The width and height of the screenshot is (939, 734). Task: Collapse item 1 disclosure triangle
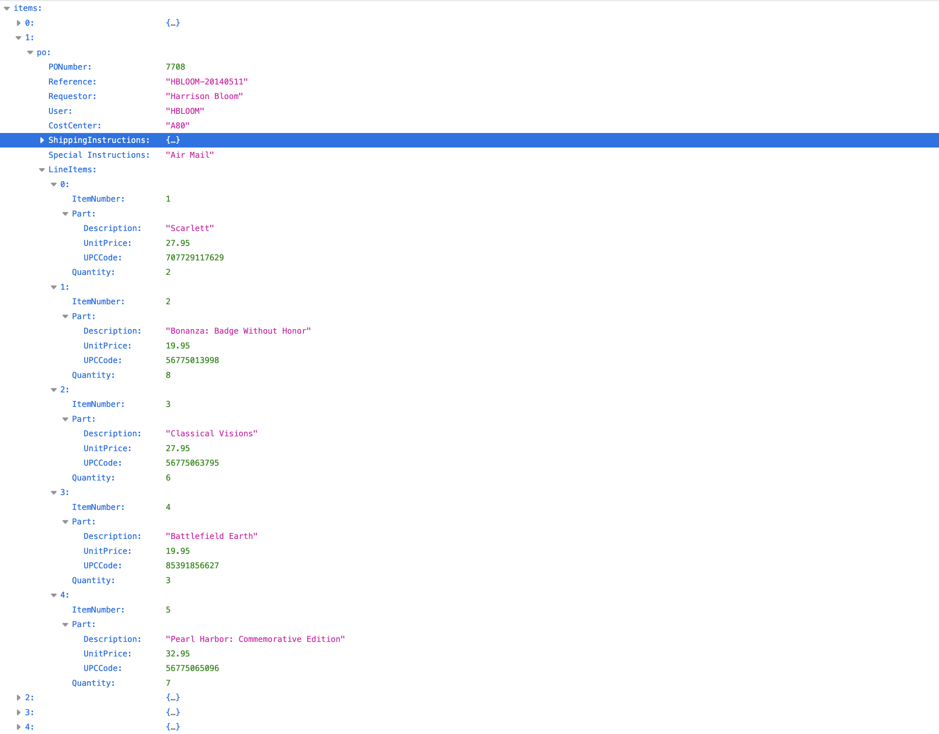pos(18,38)
